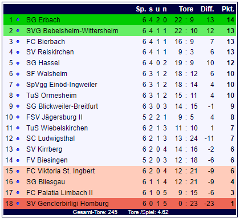Click the blue dot next to FSV Jägersburg II

point(18,117)
